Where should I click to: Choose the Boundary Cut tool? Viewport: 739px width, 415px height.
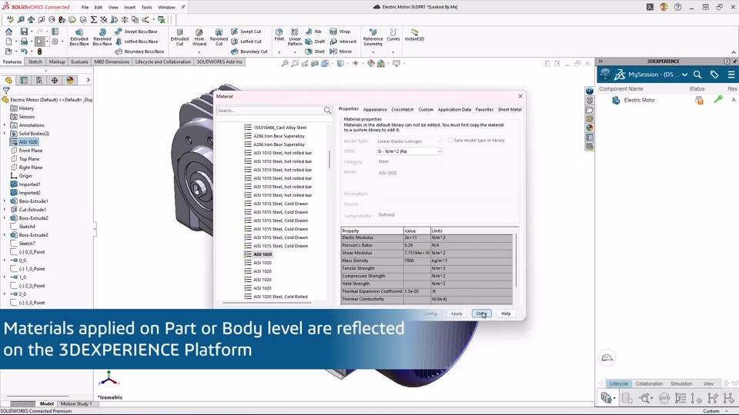(249, 51)
